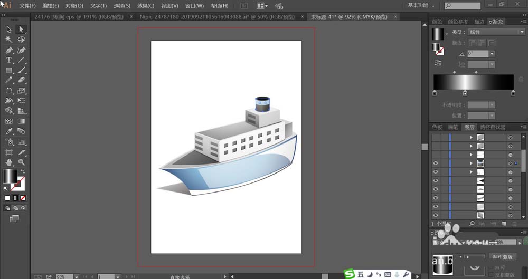Switch to the 24176 eps document tab
This screenshot has width=528, height=279.
pos(79,17)
